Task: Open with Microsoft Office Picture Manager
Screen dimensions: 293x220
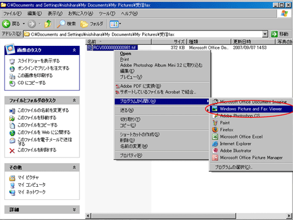Action: tap(251, 158)
